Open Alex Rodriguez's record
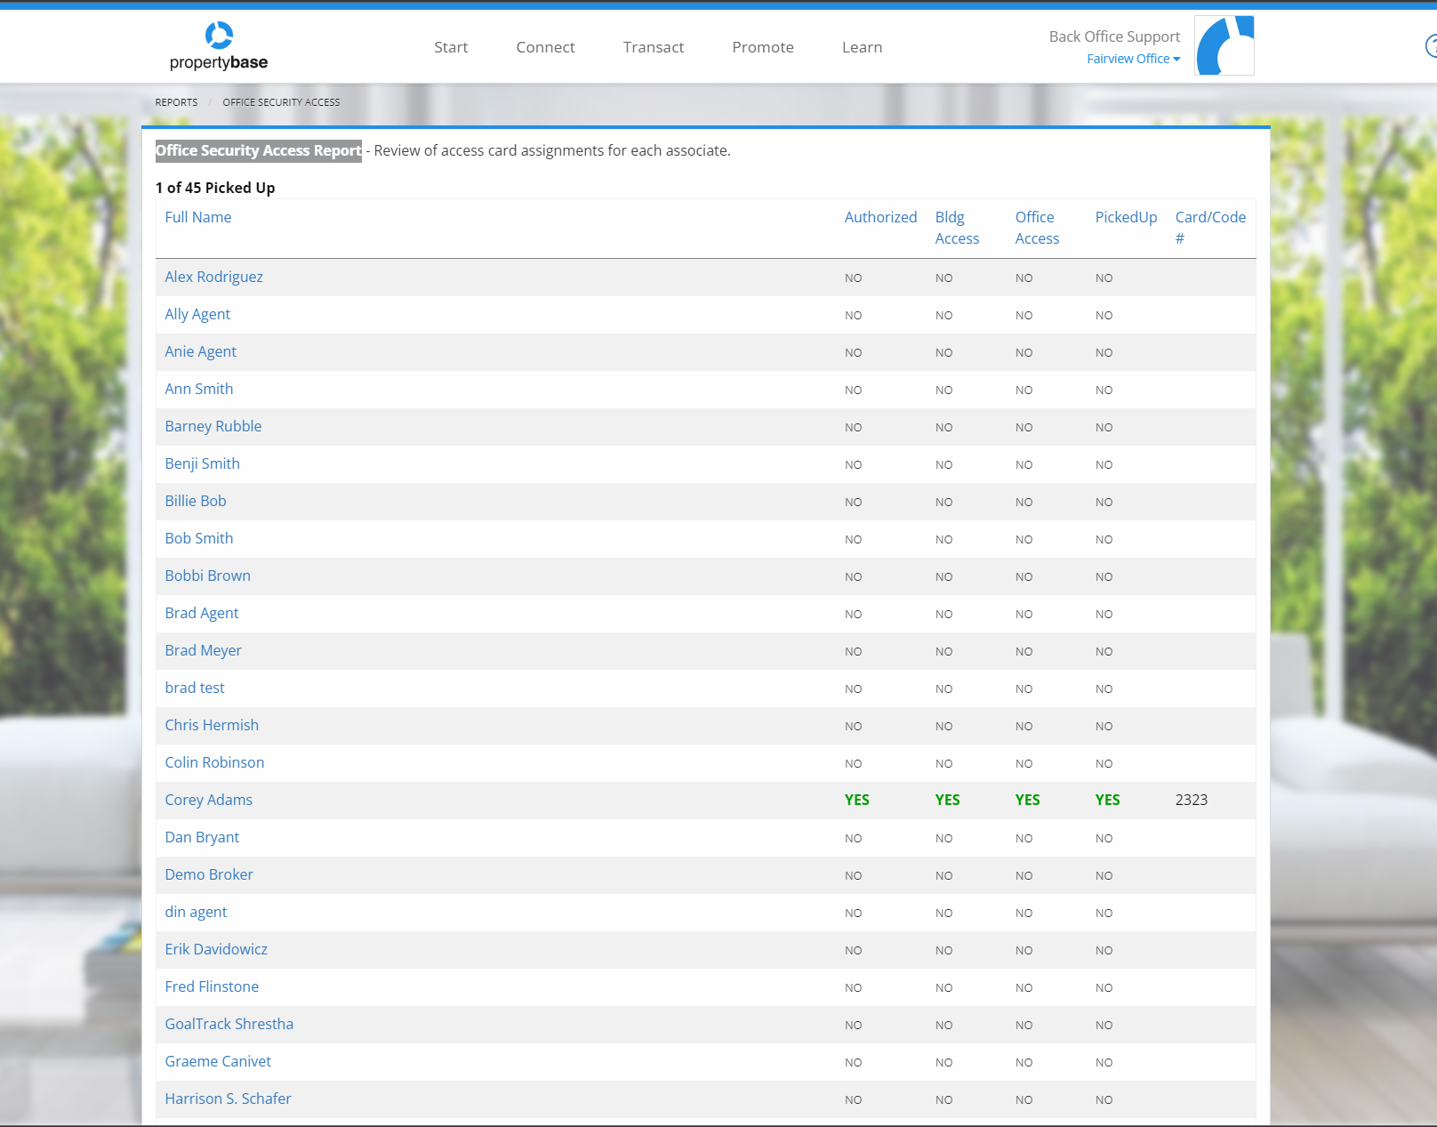The height and width of the screenshot is (1127, 1437). (213, 277)
